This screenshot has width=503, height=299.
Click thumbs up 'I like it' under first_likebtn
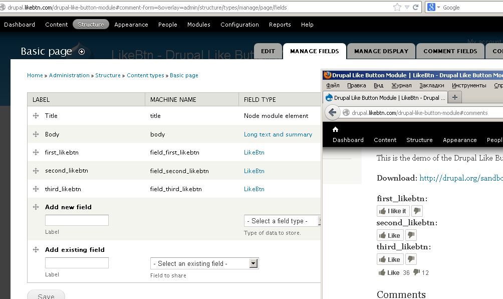393,211
